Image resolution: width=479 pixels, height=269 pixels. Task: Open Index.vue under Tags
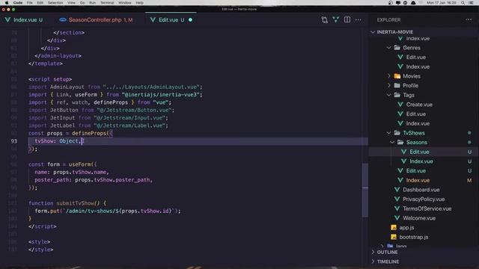[418, 123]
